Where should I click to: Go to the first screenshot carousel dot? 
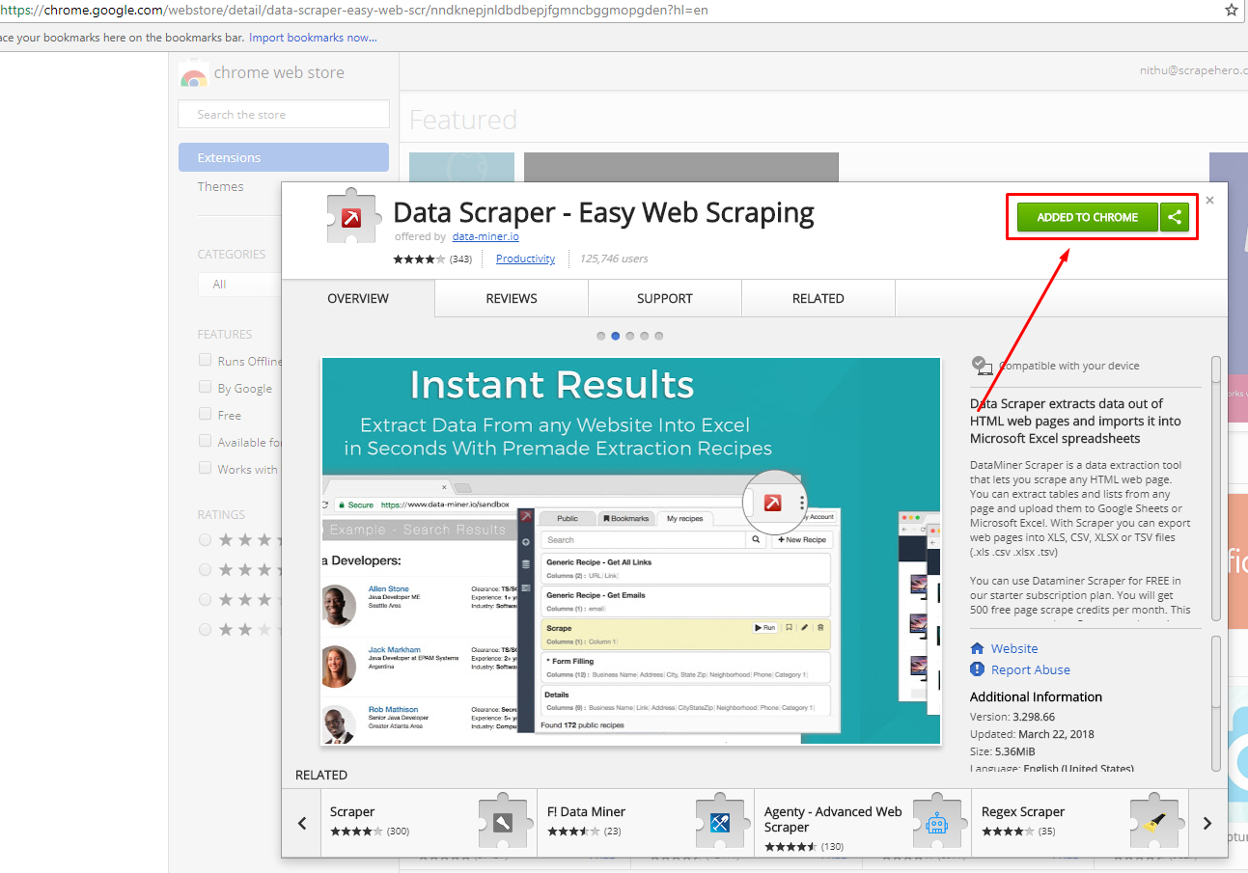pos(601,336)
